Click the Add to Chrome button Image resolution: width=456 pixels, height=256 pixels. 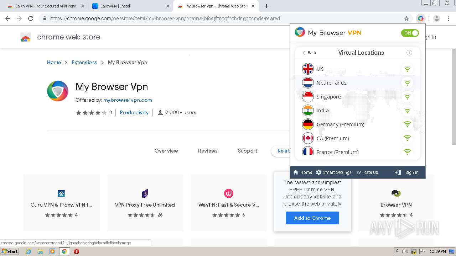[312, 218]
